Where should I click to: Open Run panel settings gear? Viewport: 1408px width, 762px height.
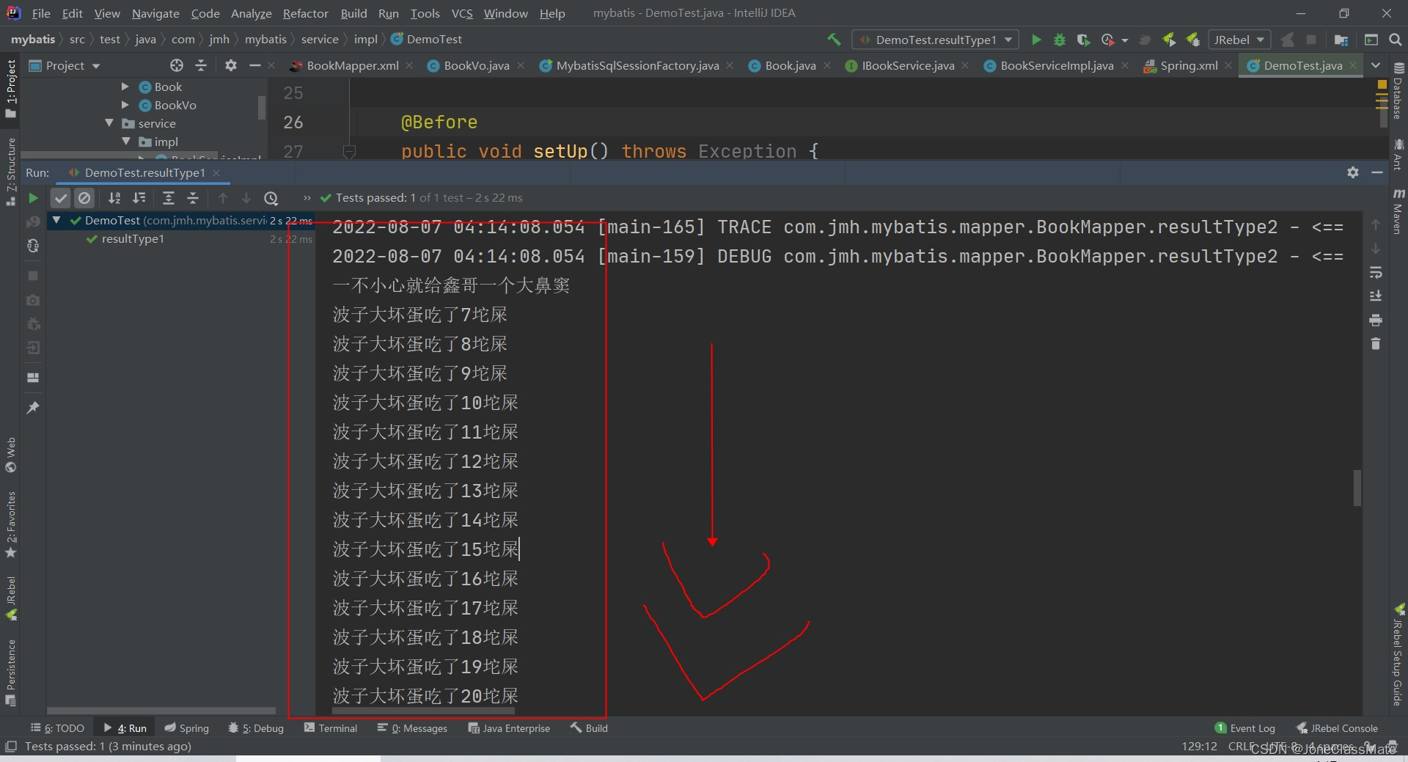[1353, 172]
